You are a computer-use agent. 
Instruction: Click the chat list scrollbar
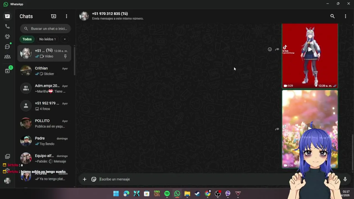(74, 61)
